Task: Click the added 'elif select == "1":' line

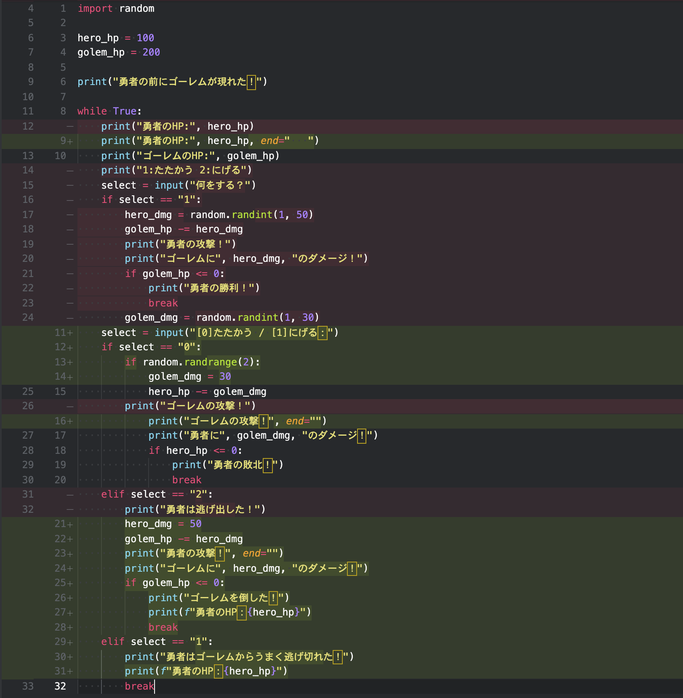Action: tap(157, 642)
